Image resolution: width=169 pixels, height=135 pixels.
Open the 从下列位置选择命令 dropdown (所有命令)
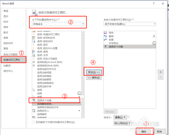pos(58,24)
